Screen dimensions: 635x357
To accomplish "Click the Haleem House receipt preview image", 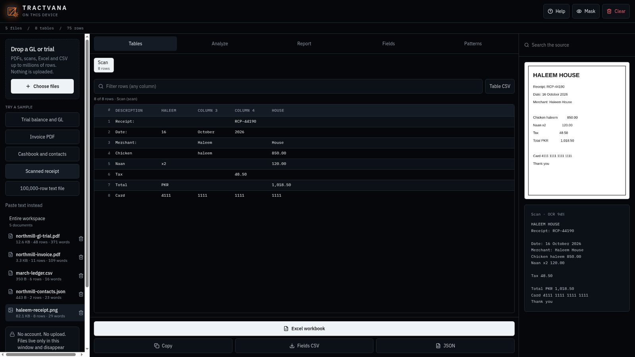I will coord(577,131).
